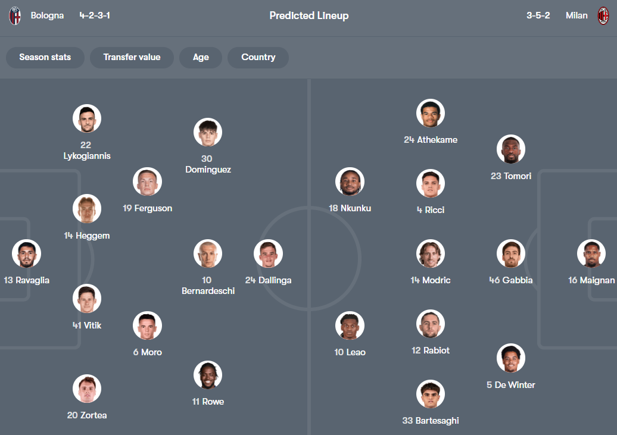Click Tomori's player avatar
The height and width of the screenshot is (435, 617).
tap(511, 149)
